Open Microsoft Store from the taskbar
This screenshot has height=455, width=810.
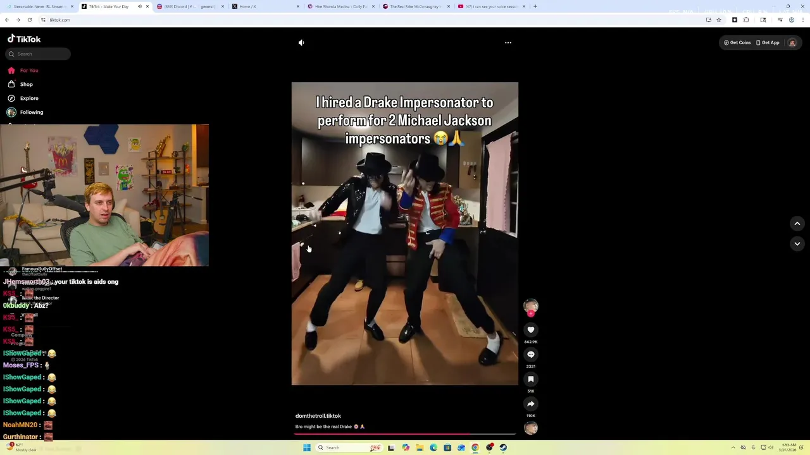point(447,448)
